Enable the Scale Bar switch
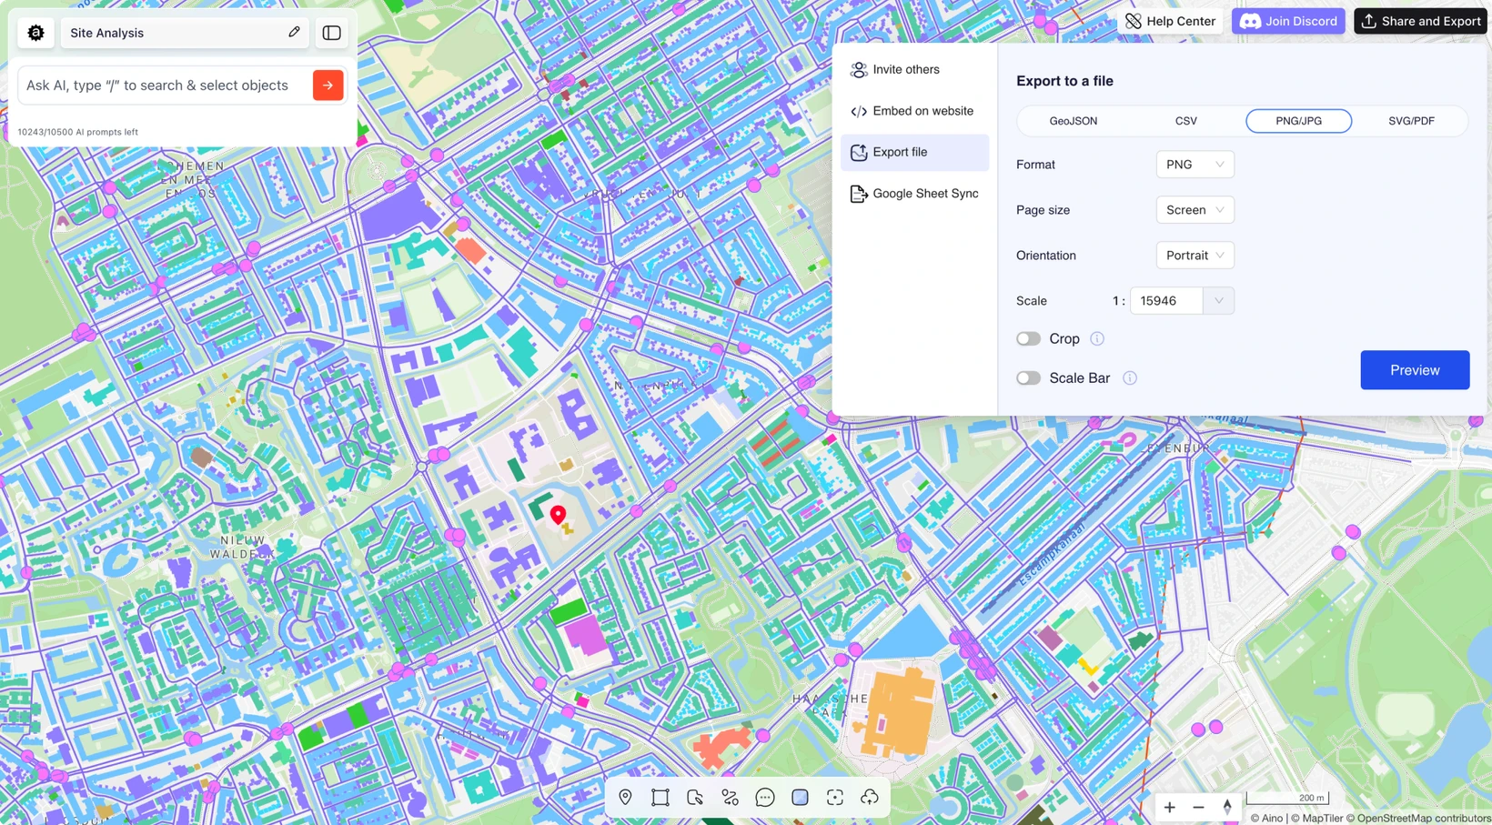Viewport: 1492px width, 825px height. coord(1029,378)
